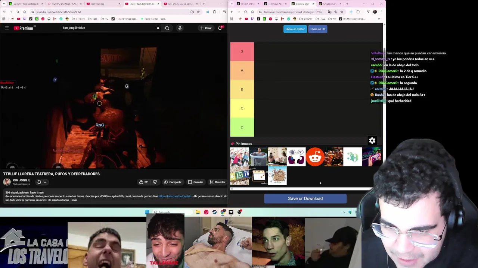
Task: Translate page icon in tiermaker address bar
Action: coord(329,12)
